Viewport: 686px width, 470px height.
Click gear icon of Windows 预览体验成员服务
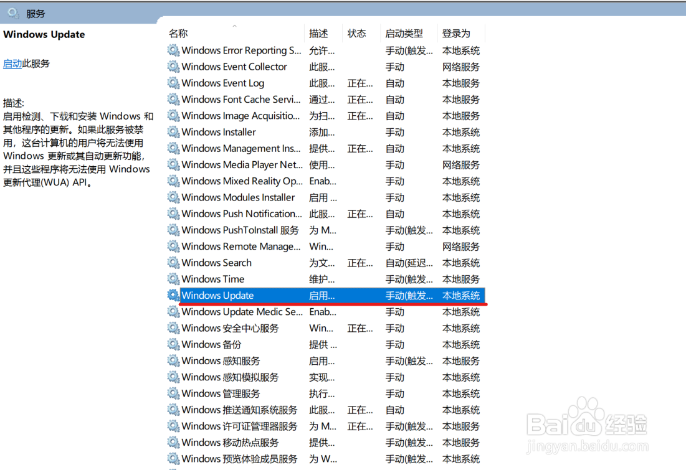tap(173, 458)
